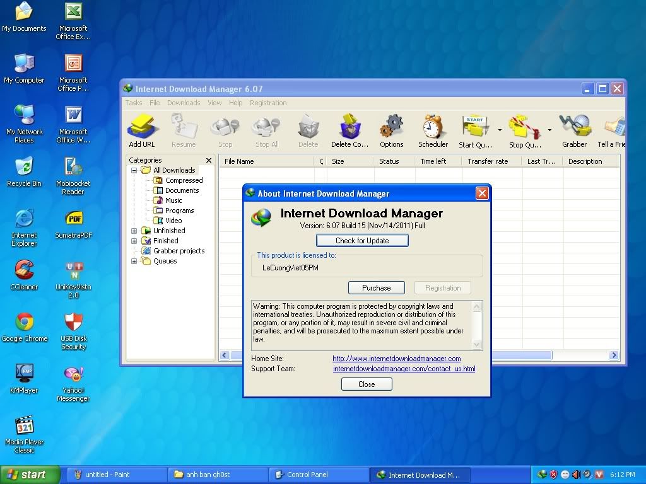Viewport: 646px width, 484px height.
Task: Open the Stop Queue dropdown arrow
Action: point(549,130)
